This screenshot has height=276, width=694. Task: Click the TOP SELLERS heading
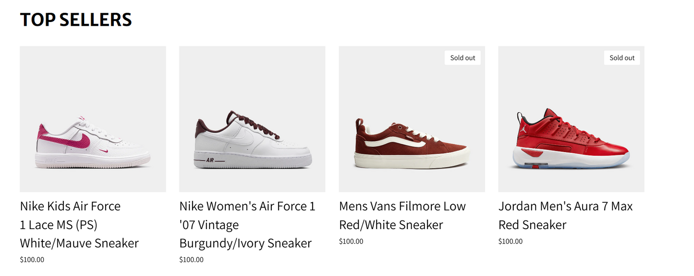pyautogui.click(x=76, y=20)
